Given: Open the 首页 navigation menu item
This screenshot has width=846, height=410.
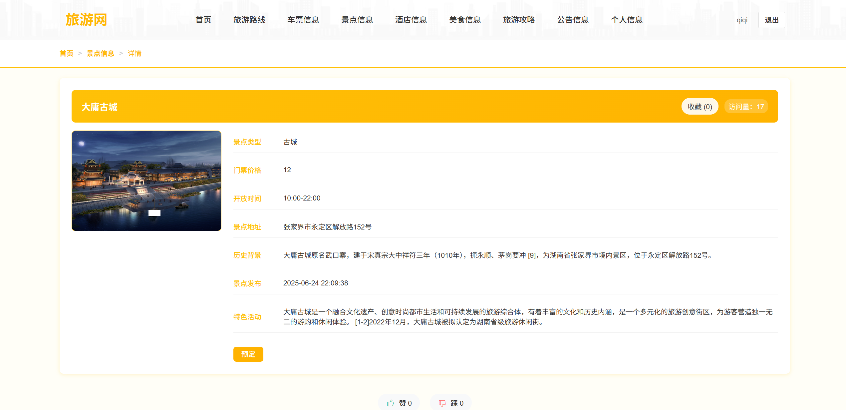Looking at the screenshot, I should click(x=203, y=20).
